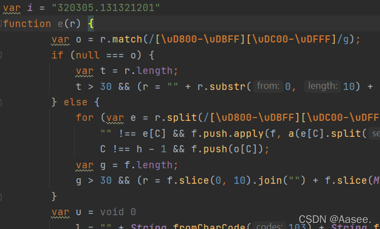The image size is (380, 229).
Task: Collapse the else block fold marker
Action: tap(1, 103)
